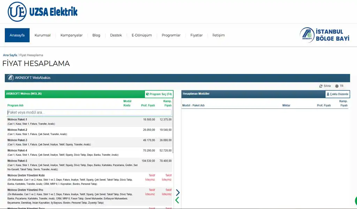
Task: Click the UZSA Elektrik logo
Action: [x=43, y=12]
